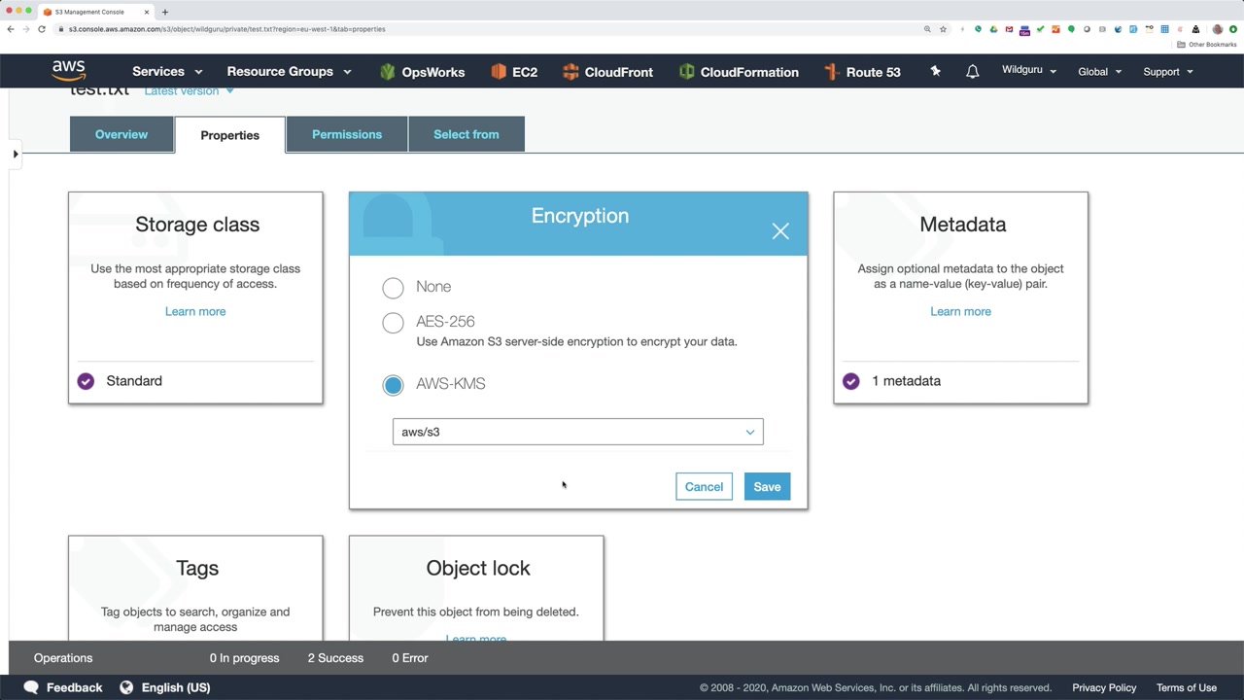This screenshot has width=1244, height=700.
Task: Expand the Services menu
Action: (x=167, y=72)
